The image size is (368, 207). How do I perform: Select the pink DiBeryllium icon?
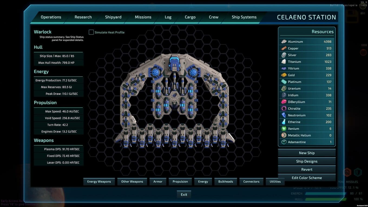[284, 102]
